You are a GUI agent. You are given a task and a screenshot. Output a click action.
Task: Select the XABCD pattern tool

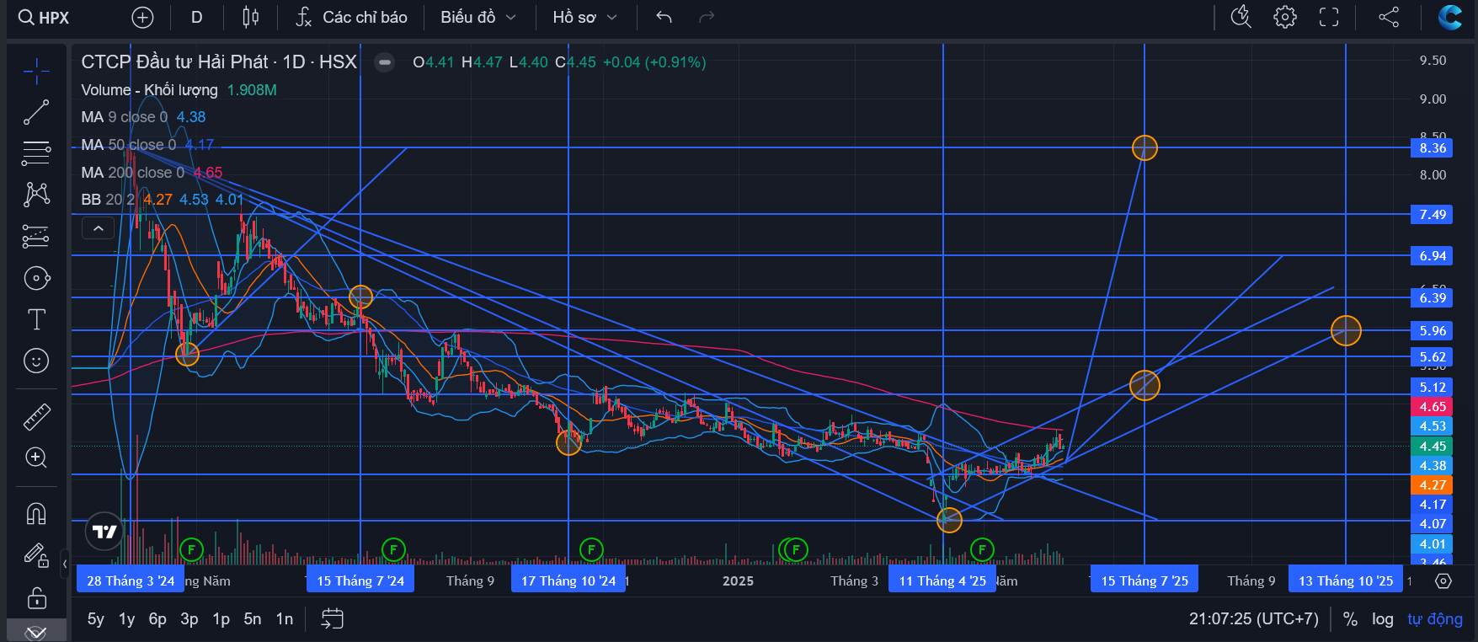point(36,195)
